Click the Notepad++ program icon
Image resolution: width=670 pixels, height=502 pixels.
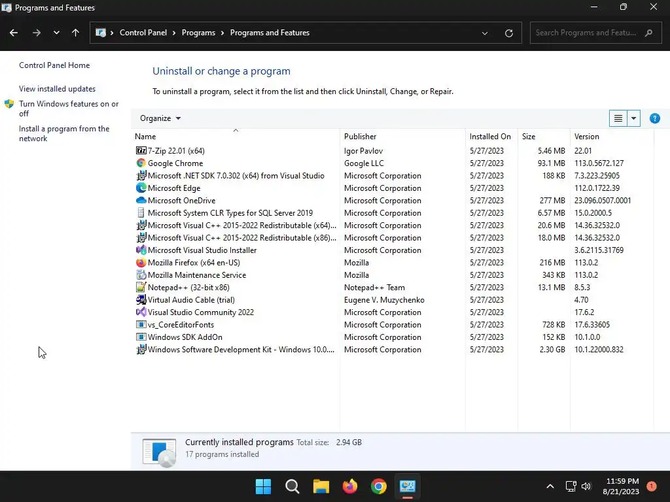click(x=141, y=288)
